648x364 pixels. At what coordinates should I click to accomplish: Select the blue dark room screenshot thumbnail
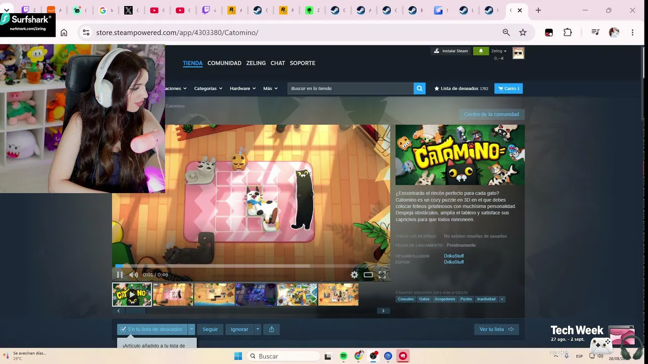[256, 294]
